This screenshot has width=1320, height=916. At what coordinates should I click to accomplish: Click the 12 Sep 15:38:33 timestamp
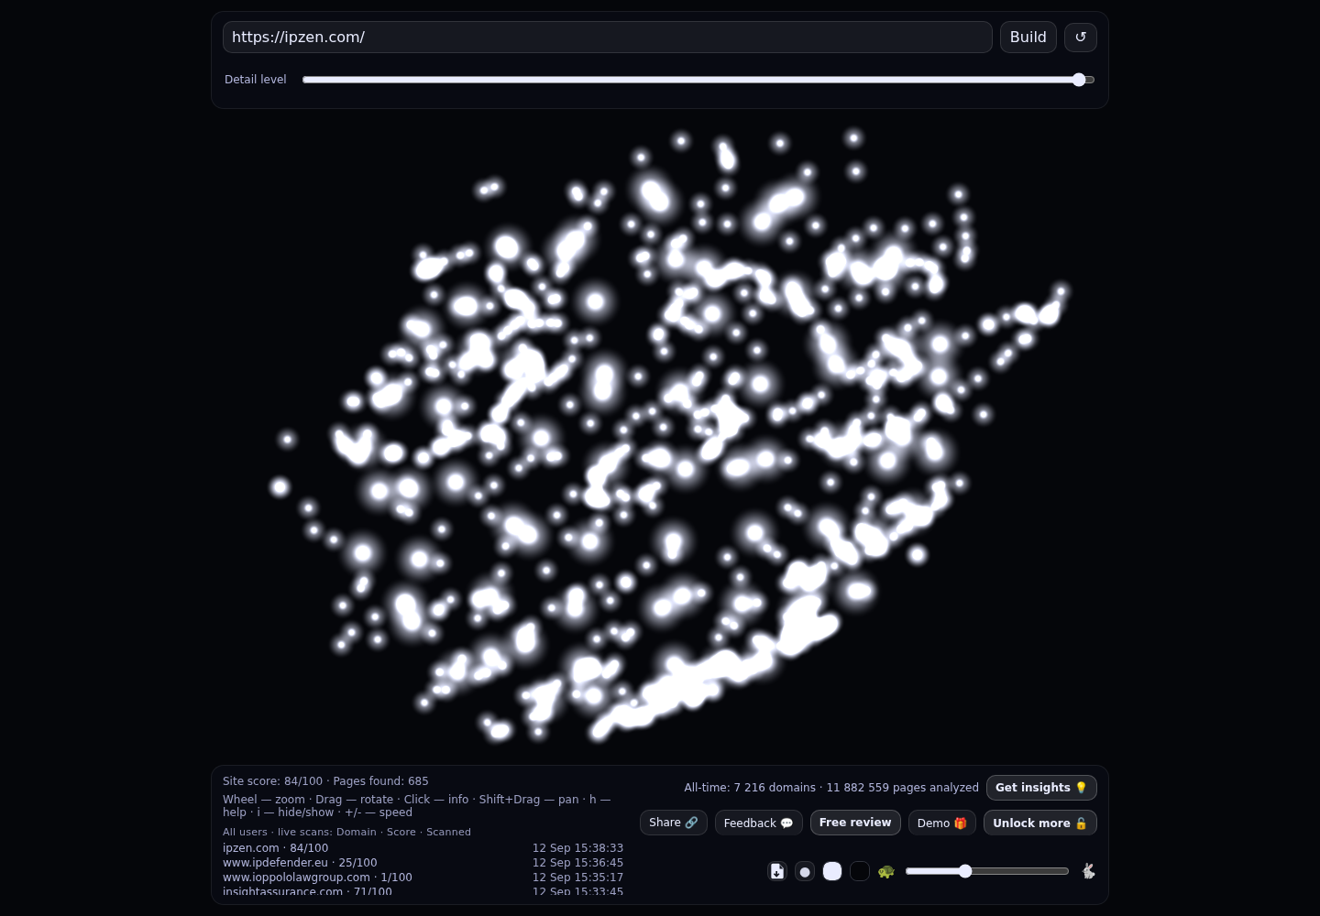point(577,848)
